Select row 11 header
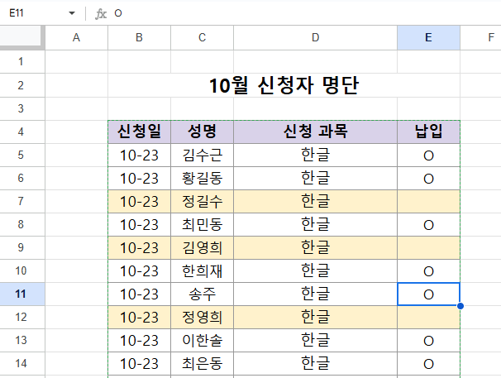The height and width of the screenshot is (378, 501). click(22, 294)
